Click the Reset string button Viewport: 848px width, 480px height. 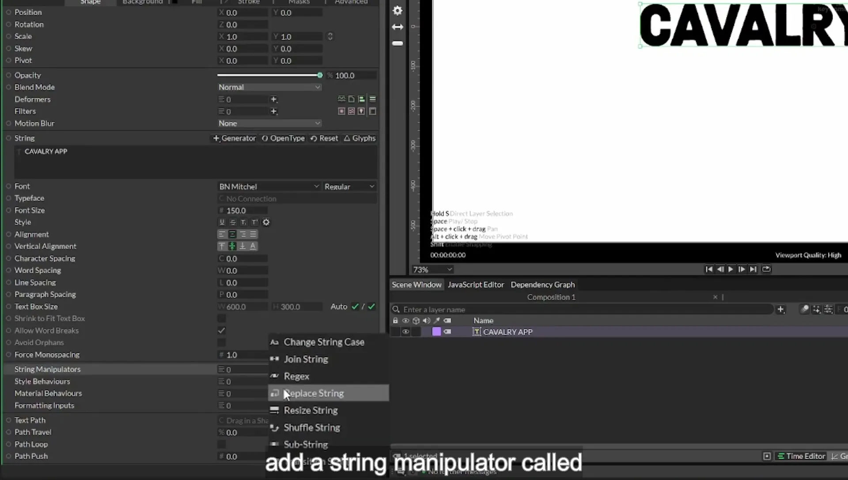tap(324, 138)
